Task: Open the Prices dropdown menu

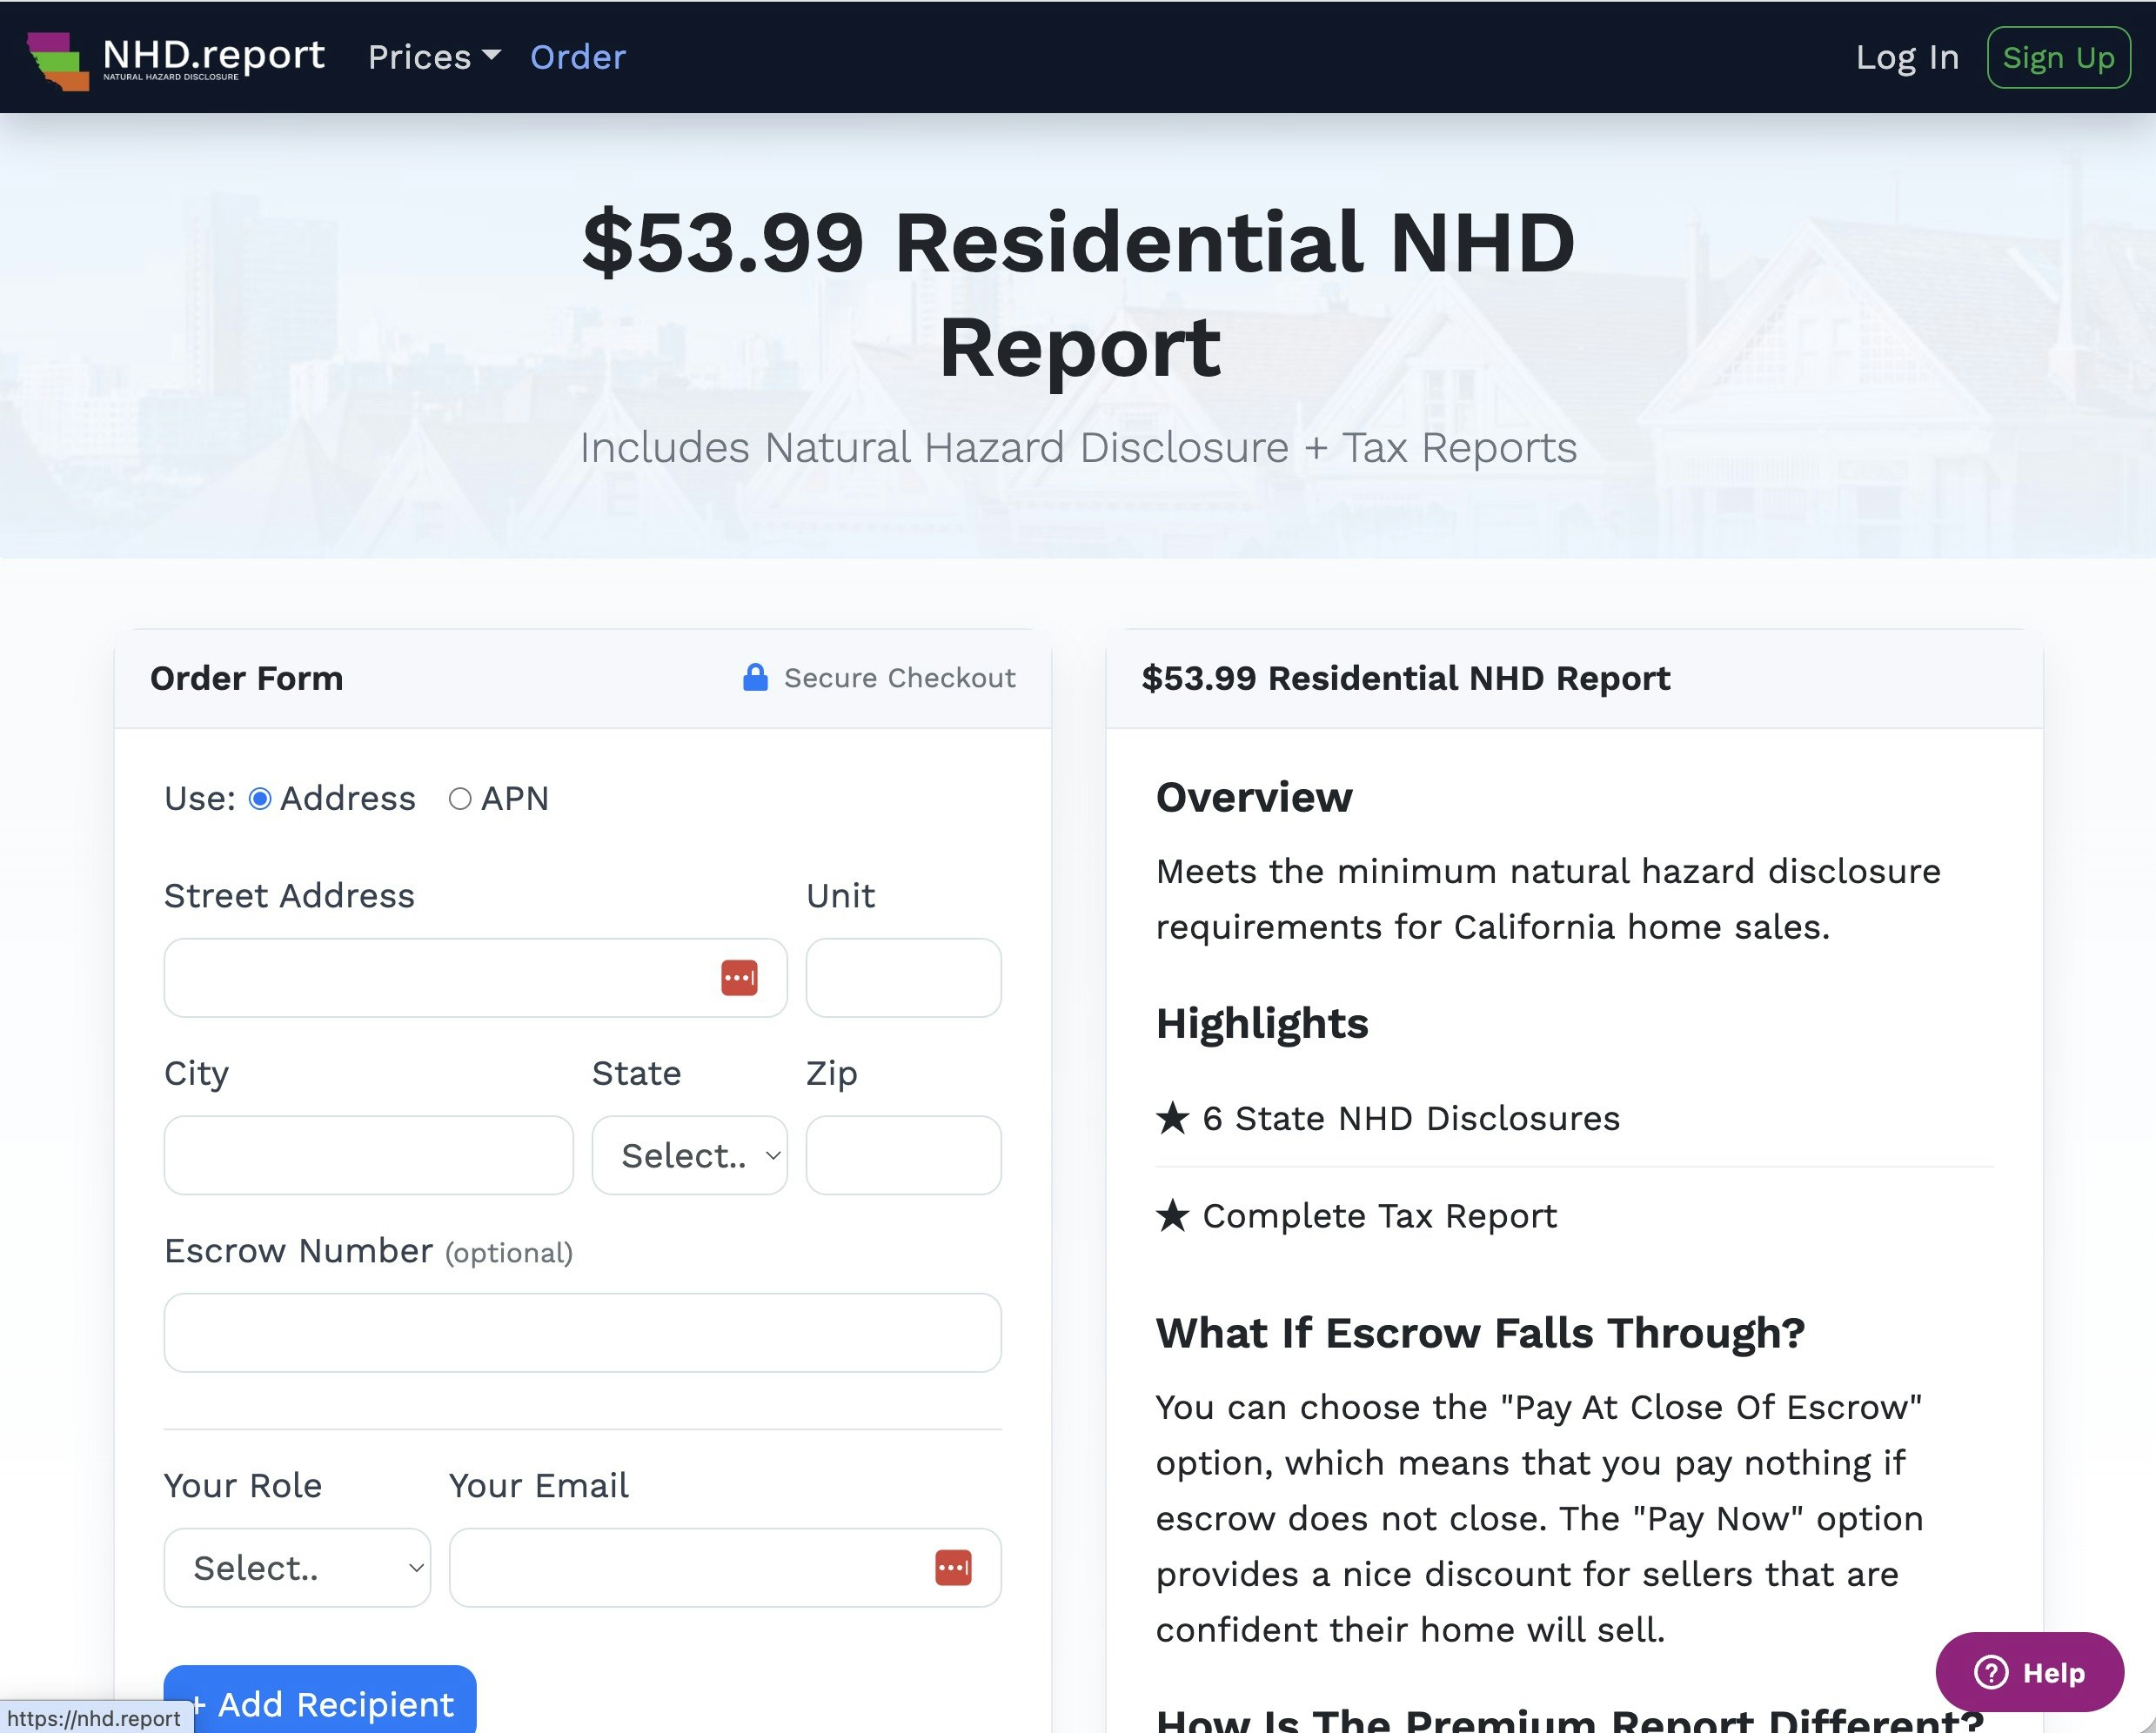Action: [434, 57]
